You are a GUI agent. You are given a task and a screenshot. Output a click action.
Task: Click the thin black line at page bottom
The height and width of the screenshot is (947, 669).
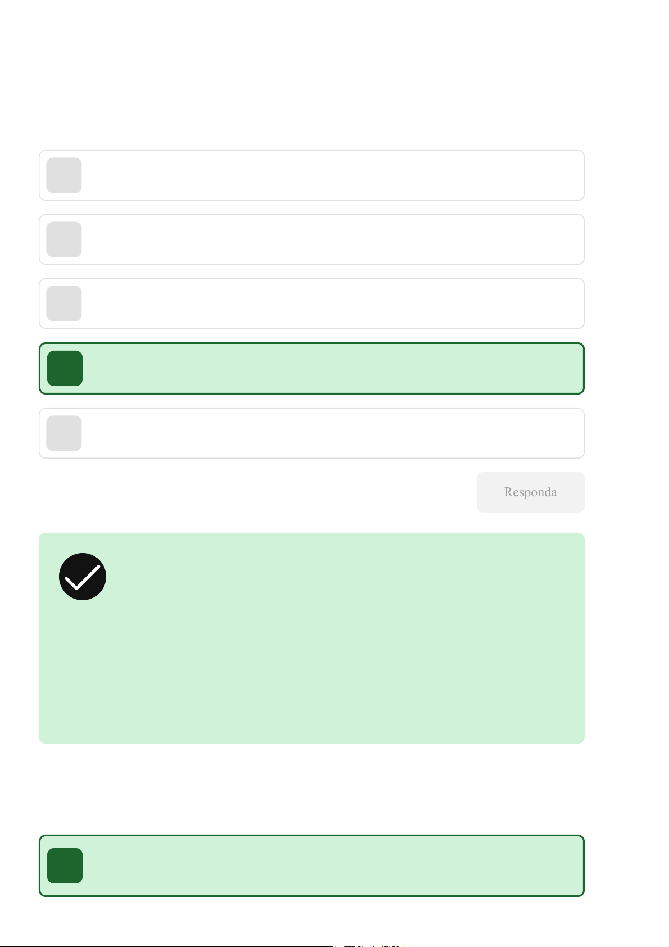point(169,946)
